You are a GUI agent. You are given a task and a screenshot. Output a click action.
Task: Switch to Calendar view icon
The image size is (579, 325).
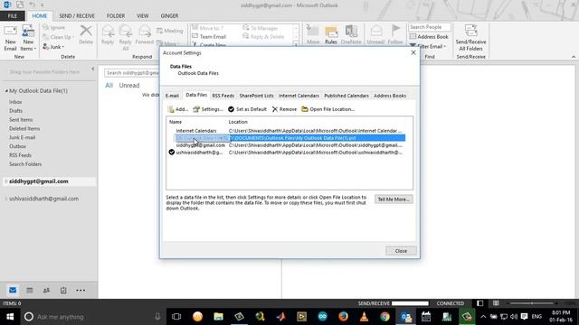click(30, 291)
